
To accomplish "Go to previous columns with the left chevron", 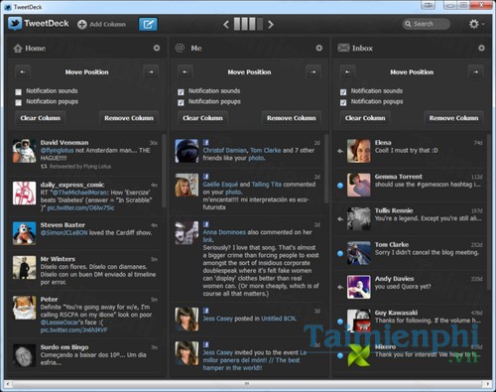I will pyautogui.click(x=226, y=24).
